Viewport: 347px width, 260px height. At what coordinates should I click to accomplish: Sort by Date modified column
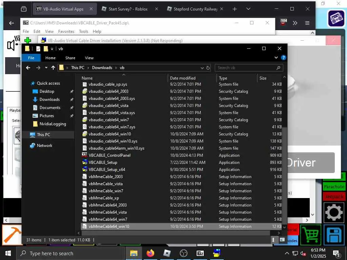click(x=183, y=78)
